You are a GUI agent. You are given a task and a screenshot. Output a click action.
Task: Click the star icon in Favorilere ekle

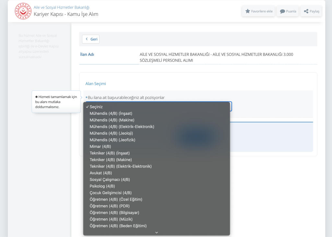(x=248, y=11)
